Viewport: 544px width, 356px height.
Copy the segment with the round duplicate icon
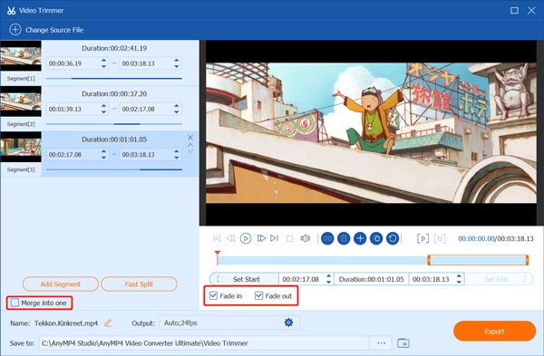click(376, 238)
